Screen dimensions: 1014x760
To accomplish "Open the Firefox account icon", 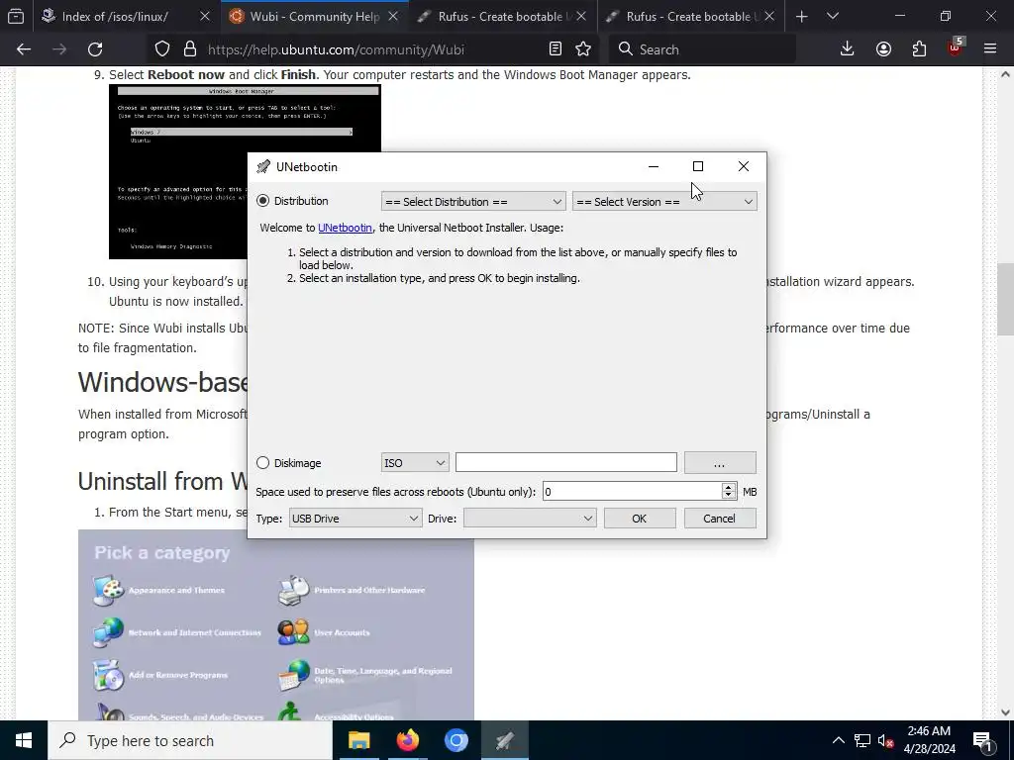I will click(x=883, y=49).
